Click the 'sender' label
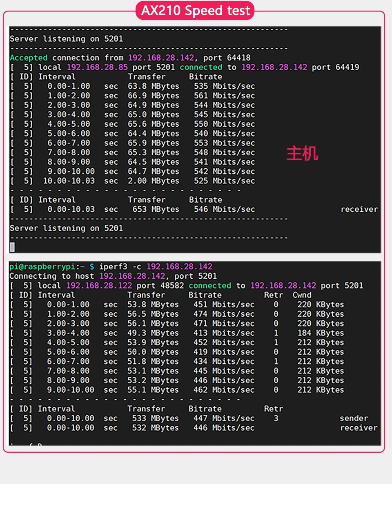Viewport: 392px width, 510px height. [354, 418]
